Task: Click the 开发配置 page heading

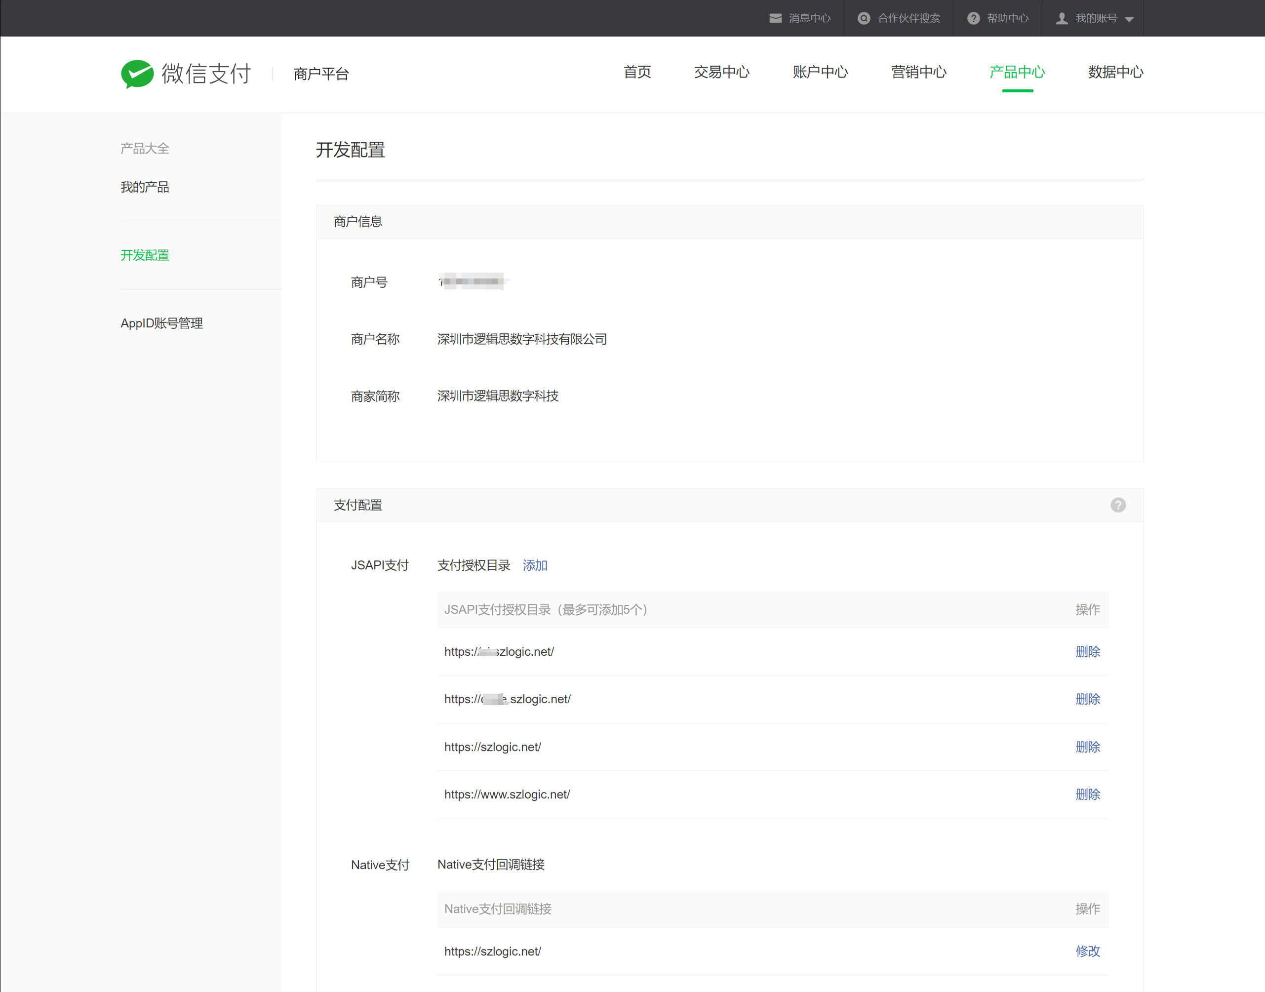Action: coord(350,150)
